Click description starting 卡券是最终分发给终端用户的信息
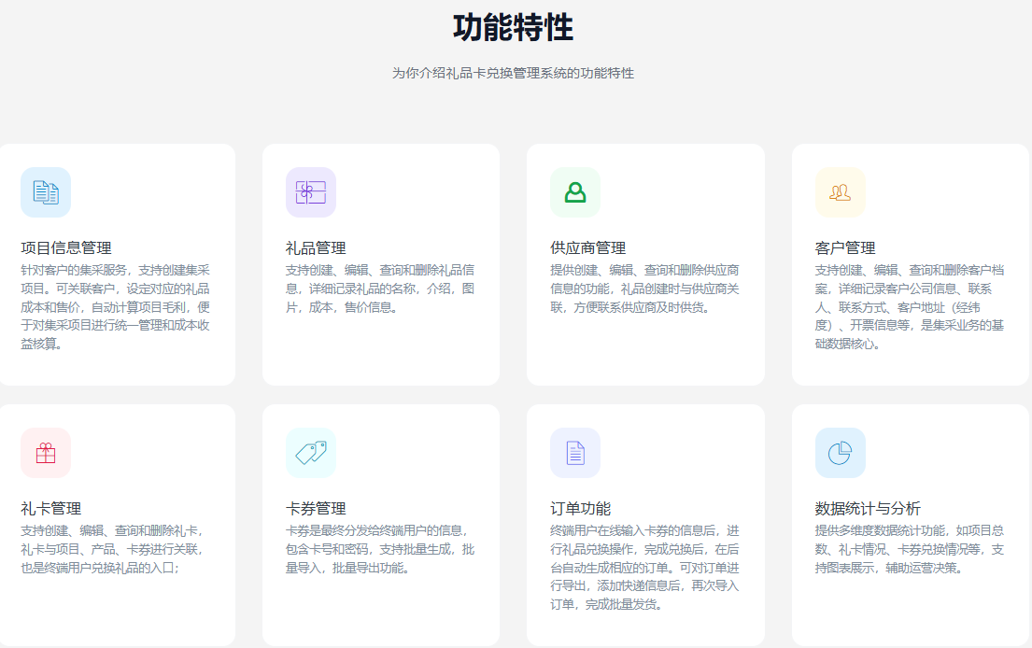Viewport: 1032px width, 648px height. pos(380,549)
